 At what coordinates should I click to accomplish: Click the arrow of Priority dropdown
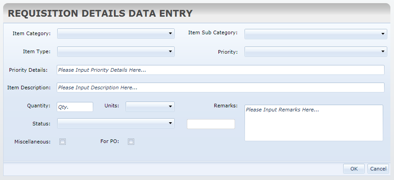(x=383, y=51)
